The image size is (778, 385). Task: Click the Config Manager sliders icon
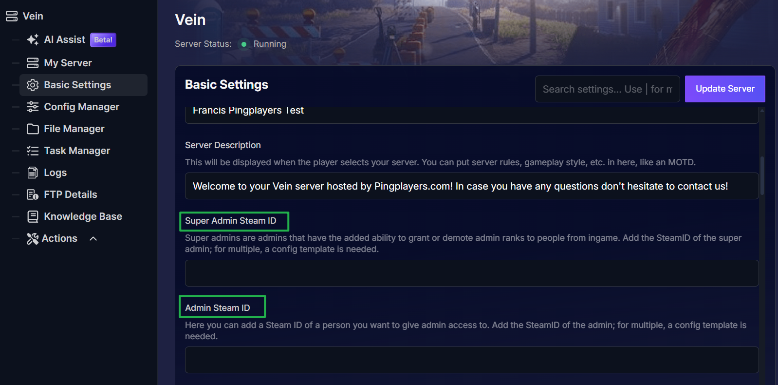point(33,107)
